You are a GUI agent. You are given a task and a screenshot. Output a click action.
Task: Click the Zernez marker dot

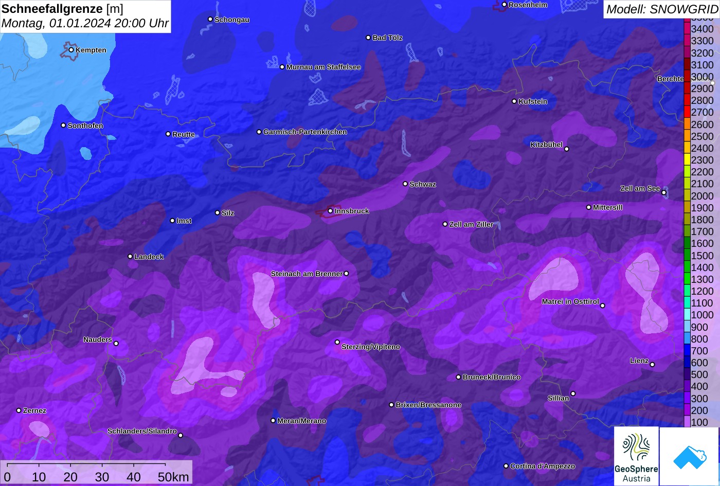point(19,410)
